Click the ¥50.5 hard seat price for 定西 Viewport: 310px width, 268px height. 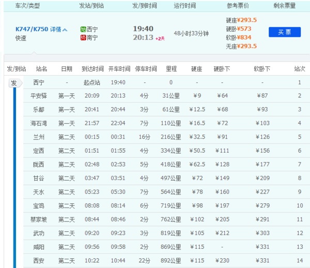[197, 151]
